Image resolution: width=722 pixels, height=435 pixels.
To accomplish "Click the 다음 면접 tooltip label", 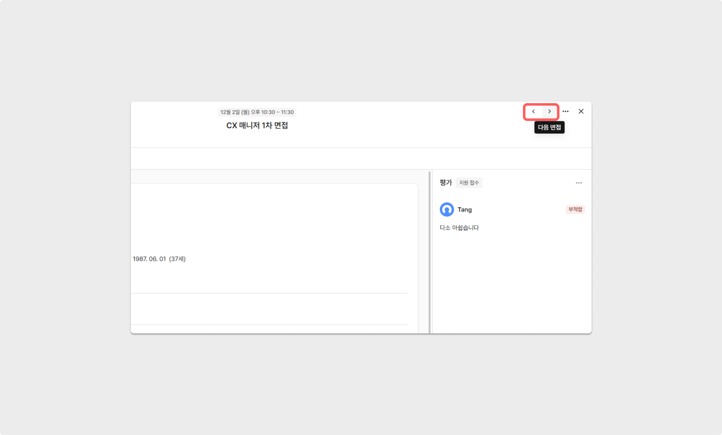I will point(549,127).
